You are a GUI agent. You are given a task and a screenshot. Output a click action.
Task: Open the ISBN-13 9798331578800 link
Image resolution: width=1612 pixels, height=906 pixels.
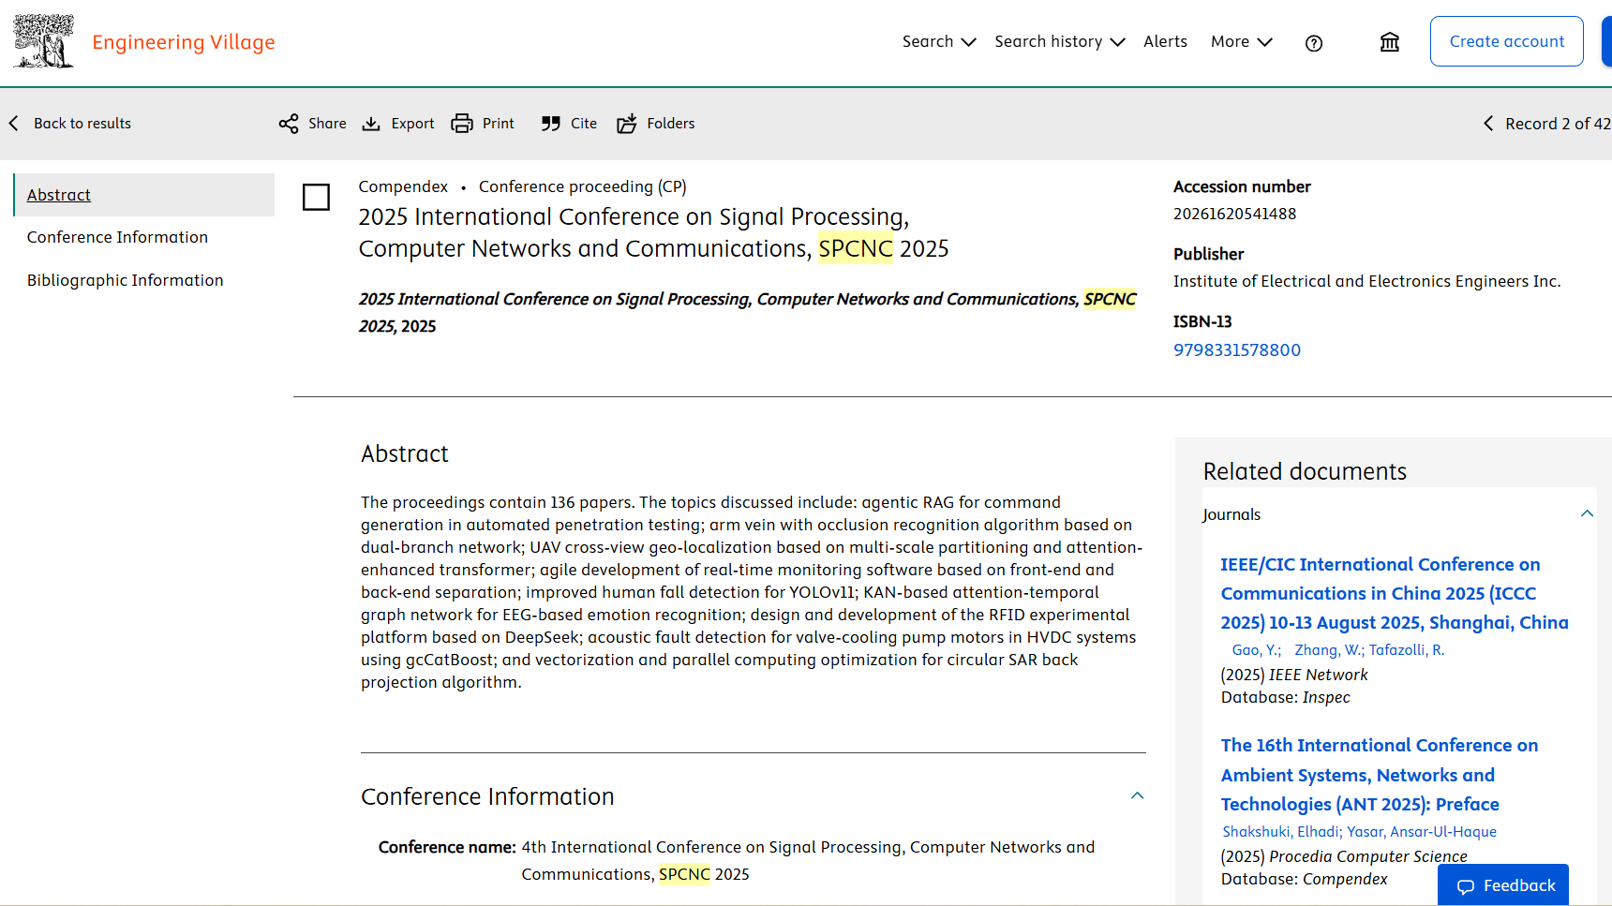coord(1237,350)
